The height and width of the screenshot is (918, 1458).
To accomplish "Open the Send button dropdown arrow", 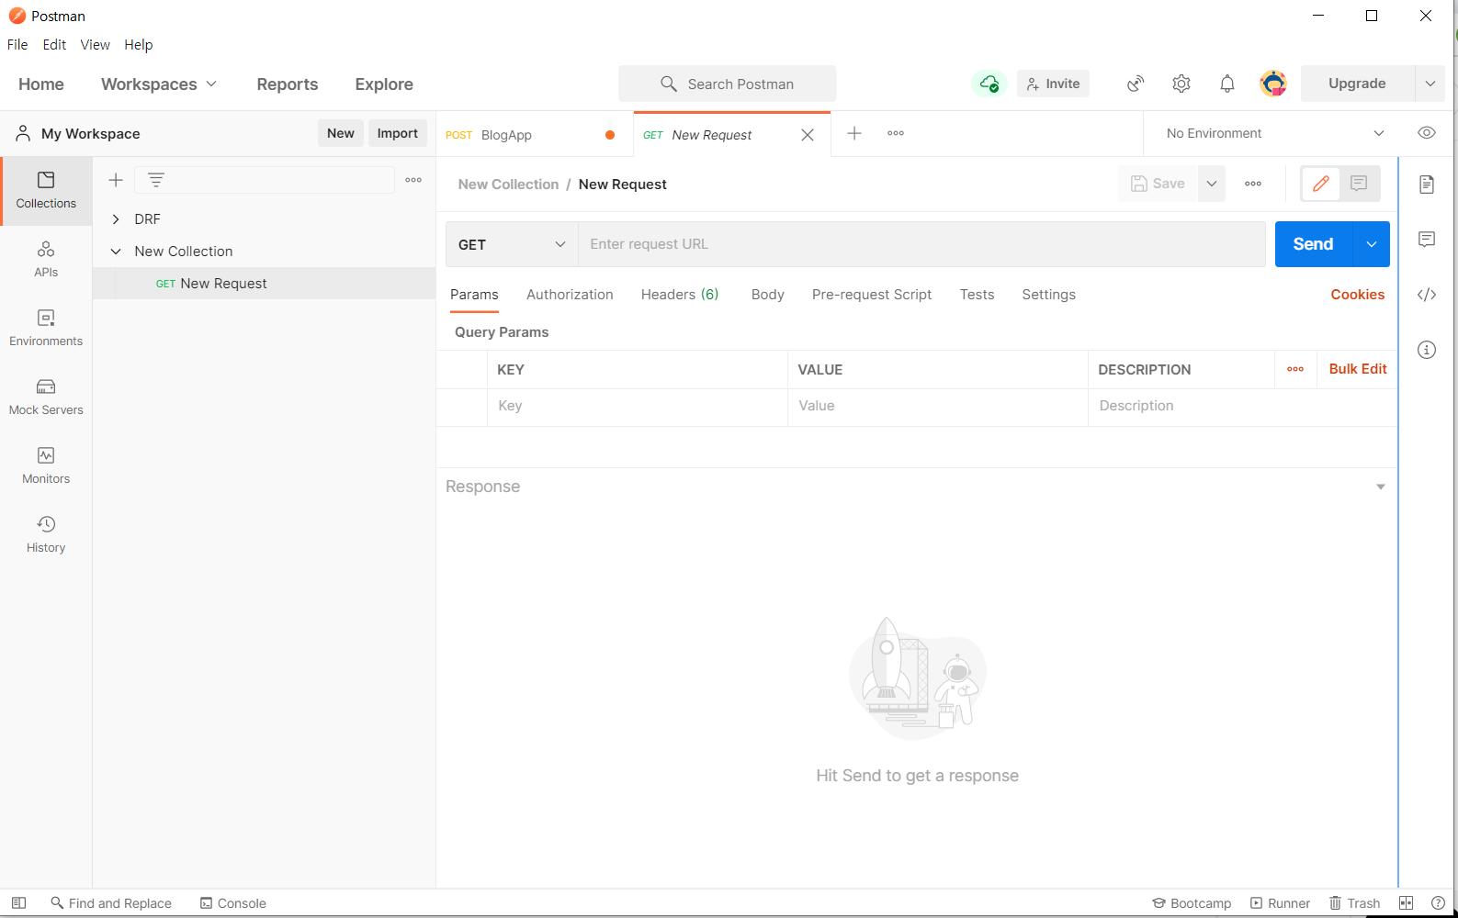I will (x=1372, y=244).
